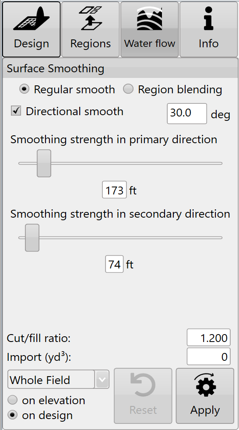239x430 pixels.
Task: Click the primary direction smoothing slider handle
Action: [44, 163]
